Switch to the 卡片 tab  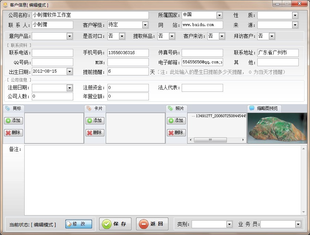coord(95,109)
